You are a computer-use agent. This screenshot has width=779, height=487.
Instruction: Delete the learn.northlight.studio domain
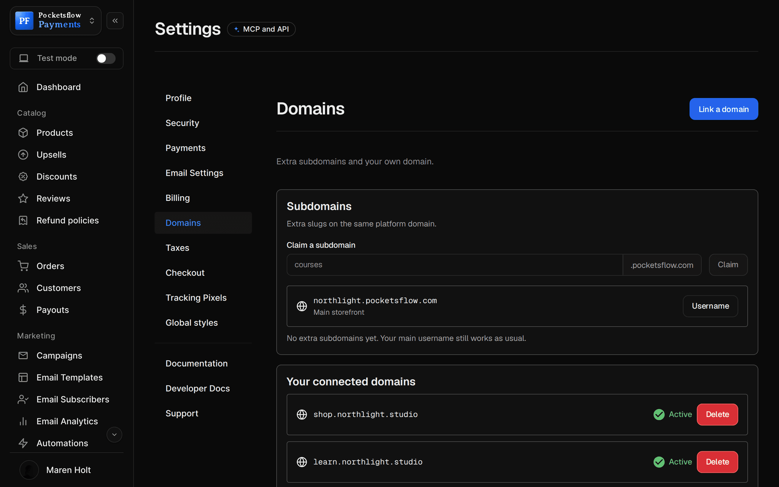click(x=717, y=462)
